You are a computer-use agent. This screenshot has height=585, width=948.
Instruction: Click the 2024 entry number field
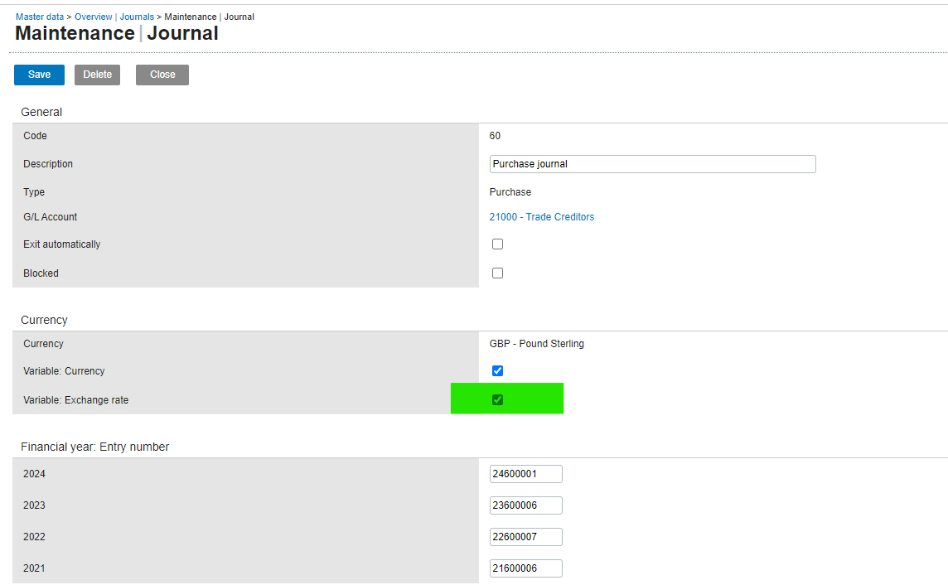(x=526, y=474)
